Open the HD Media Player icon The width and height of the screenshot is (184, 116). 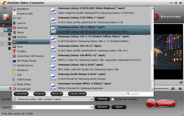click(x=14, y=61)
